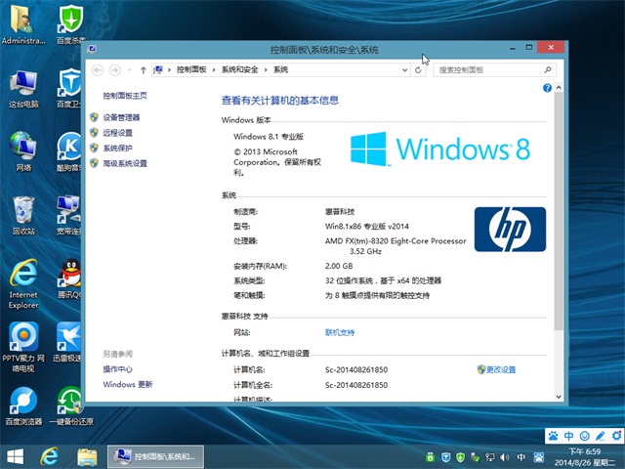The height and width of the screenshot is (469, 625).
Task: Click the up arrow navigation button
Action: coord(144,69)
